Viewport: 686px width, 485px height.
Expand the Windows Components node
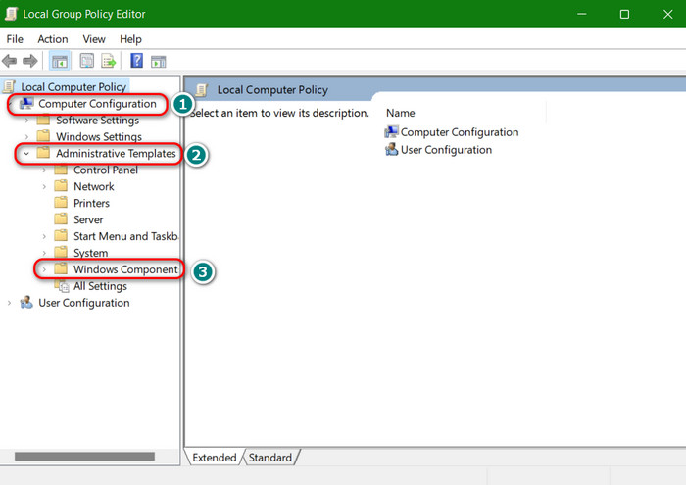coord(44,269)
